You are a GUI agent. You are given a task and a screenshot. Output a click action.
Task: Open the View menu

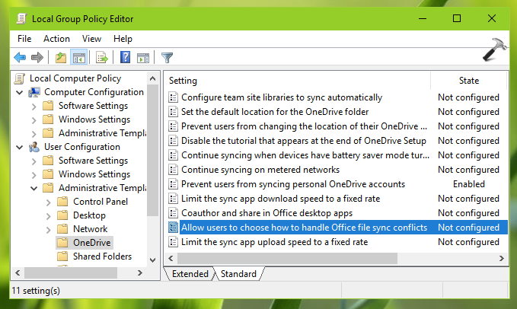coord(91,39)
